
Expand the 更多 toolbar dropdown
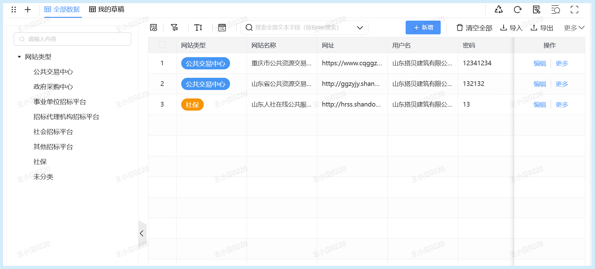(x=574, y=28)
